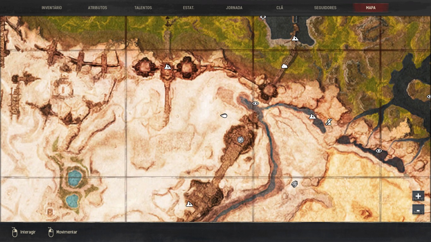Viewport: 431px width, 242px height.
Task: Go to the TALENTOS tab
Action: [x=143, y=8]
